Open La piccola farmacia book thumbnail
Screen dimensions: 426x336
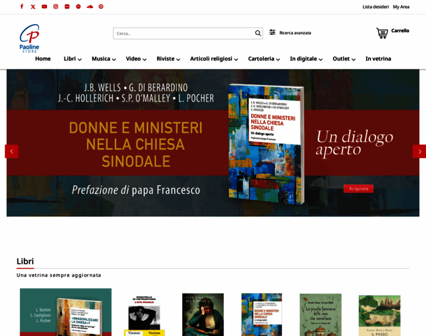(x=321, y=315)
